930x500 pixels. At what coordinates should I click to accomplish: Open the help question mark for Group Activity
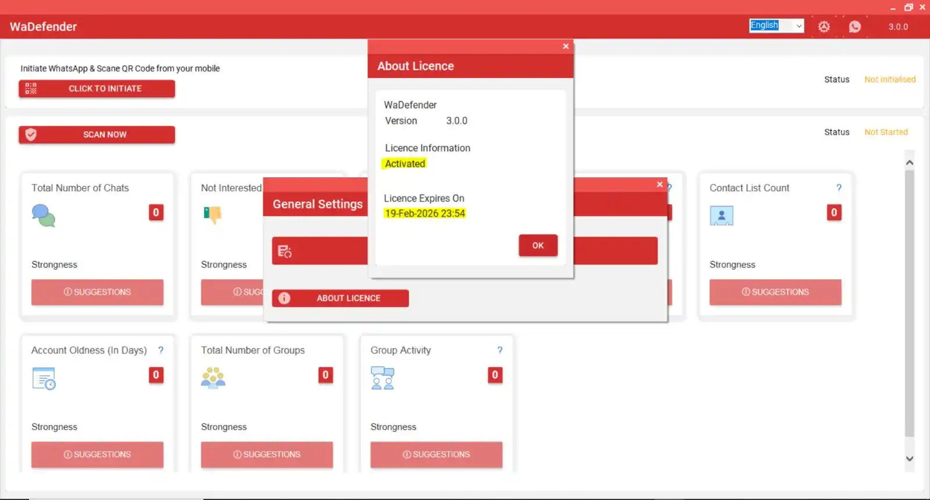click(x=500, y=350)
